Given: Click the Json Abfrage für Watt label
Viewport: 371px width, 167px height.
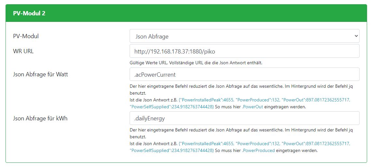Looking at the screenshot, I should click(x=40, y=74).
